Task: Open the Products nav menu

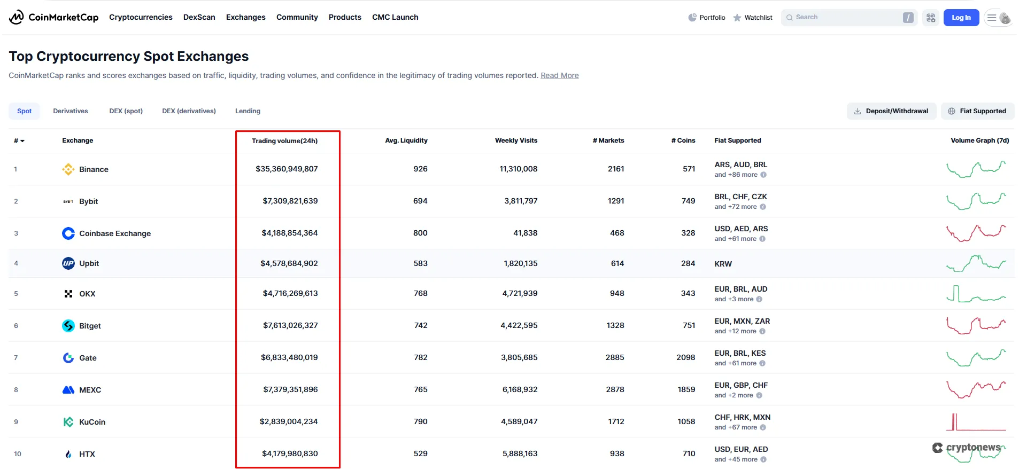Action: pos(345,17)
